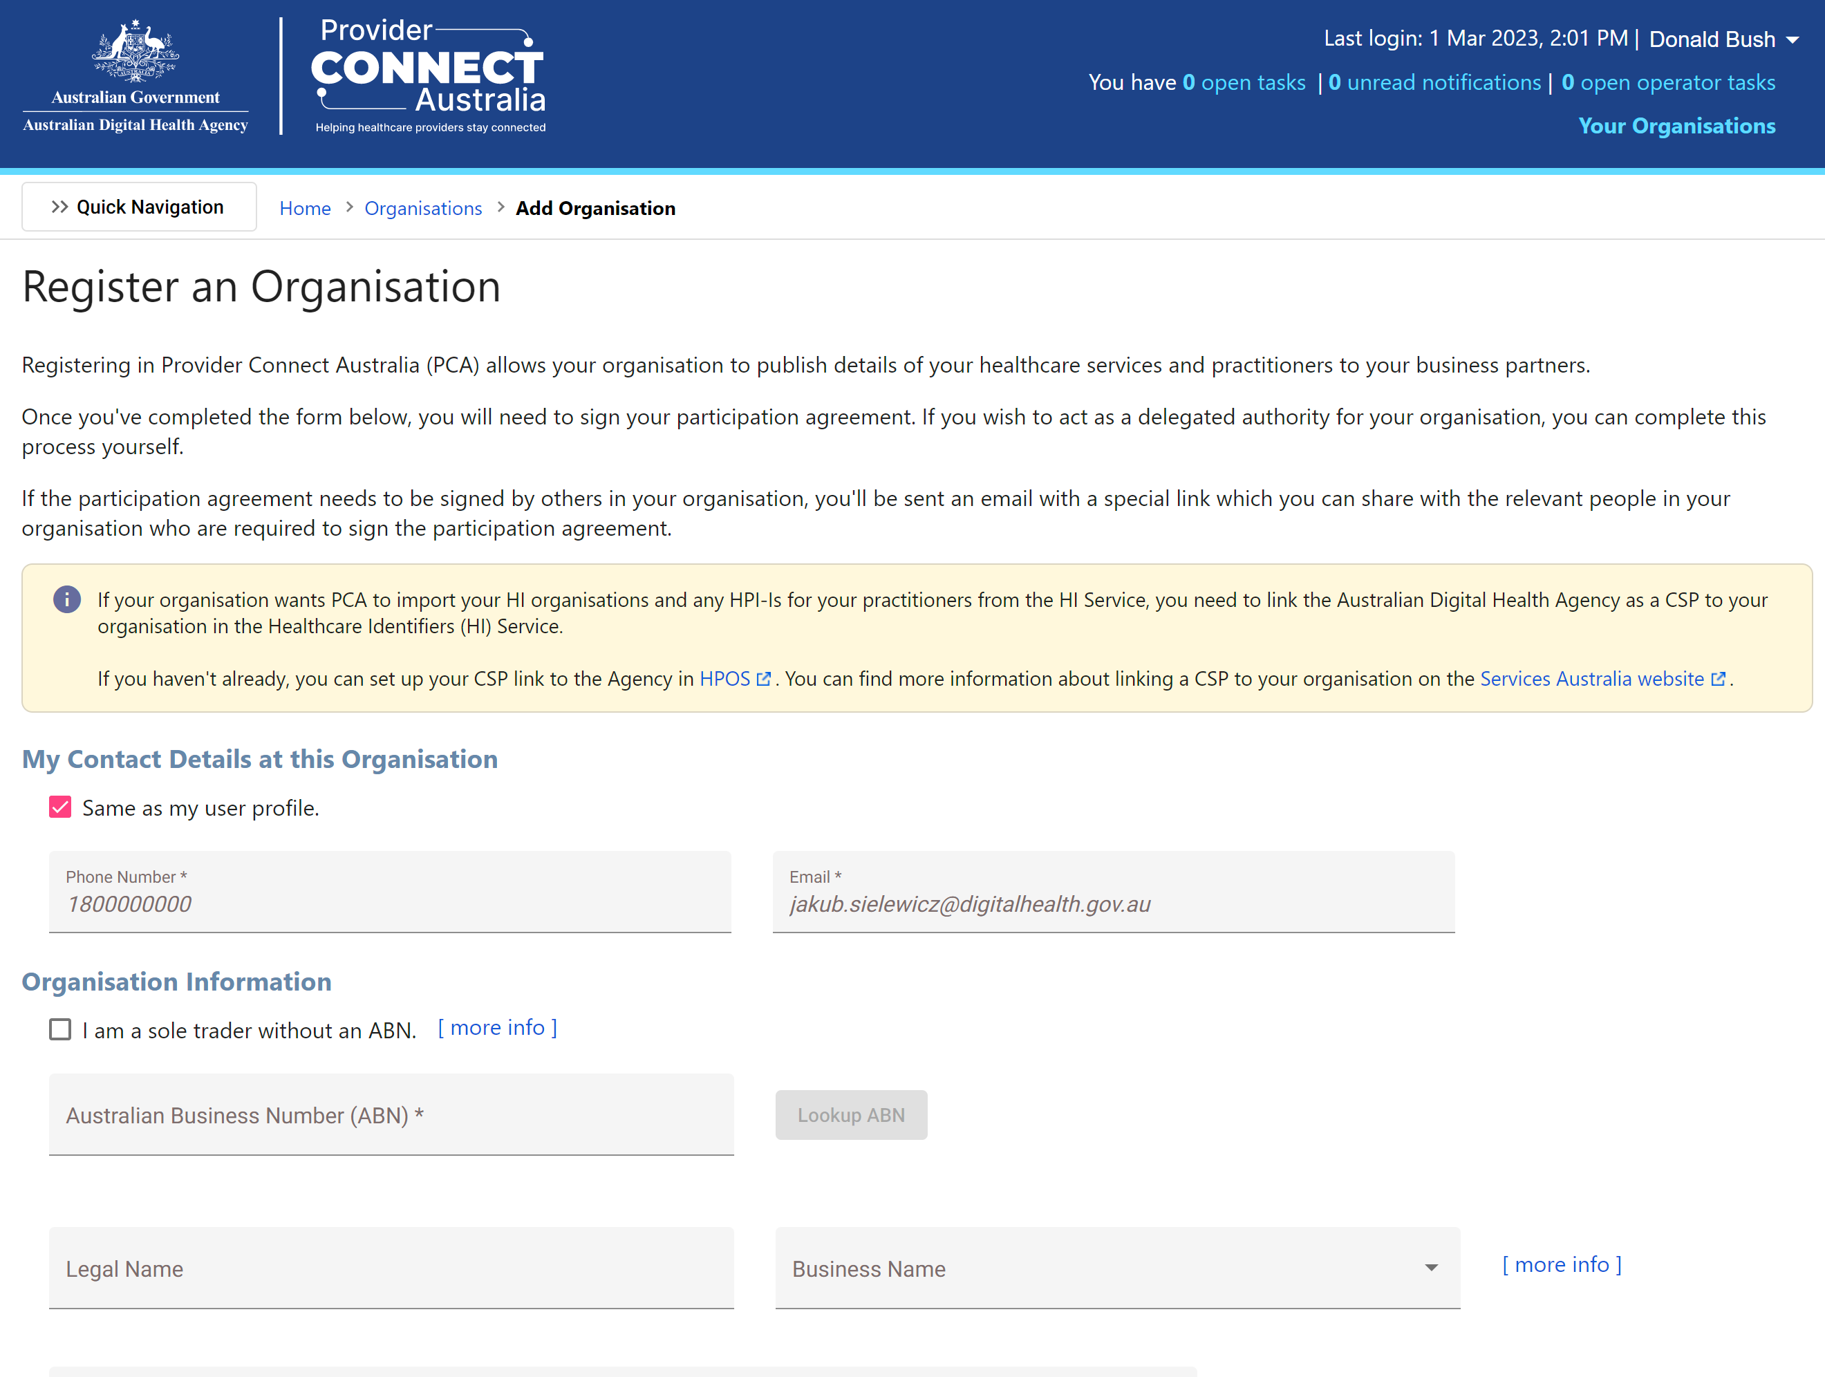
Task: Click the double chevron Quick Navigation icon
Action: point(59,206)
